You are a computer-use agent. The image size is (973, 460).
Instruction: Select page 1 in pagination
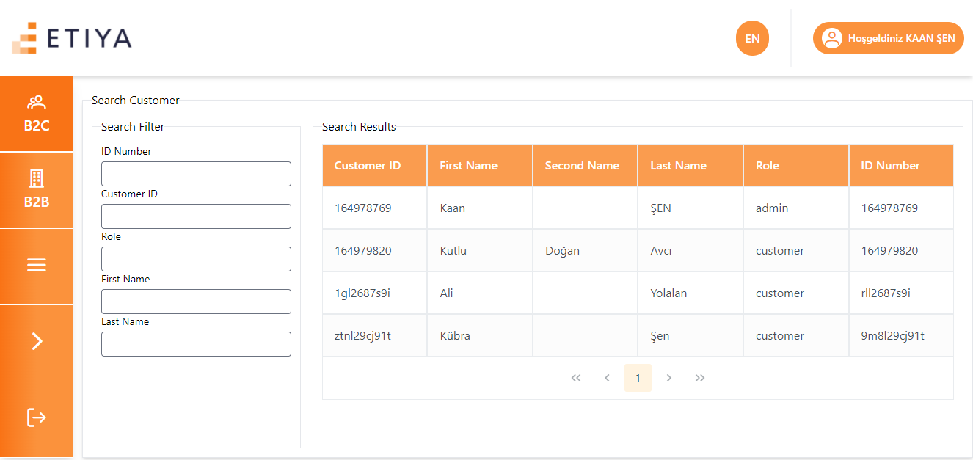[x=638, y=378]
